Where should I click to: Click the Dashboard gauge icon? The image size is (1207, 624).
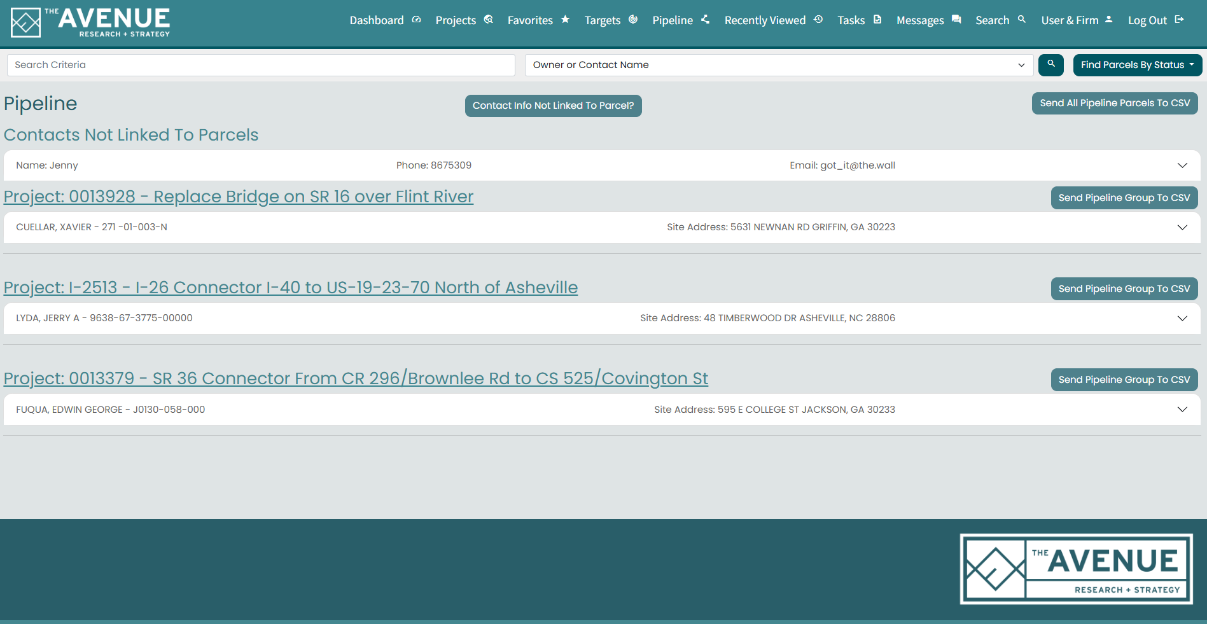(x=417, y=20)
